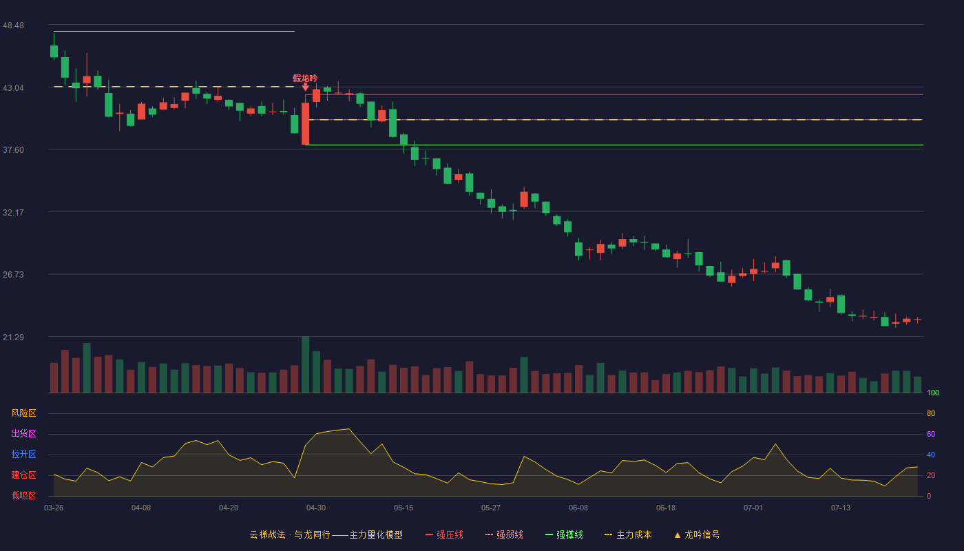964x551 pixels.
Task: Click the 05-15 date label
Action: [x=404, y=508]
